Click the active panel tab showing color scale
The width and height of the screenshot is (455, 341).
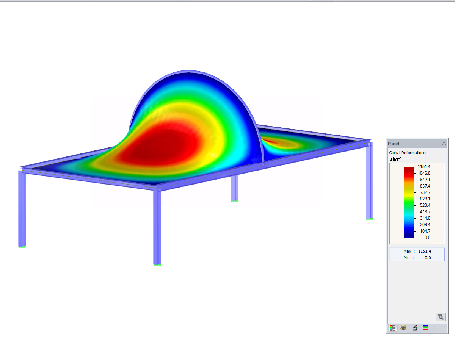click(x=392, y=328)
